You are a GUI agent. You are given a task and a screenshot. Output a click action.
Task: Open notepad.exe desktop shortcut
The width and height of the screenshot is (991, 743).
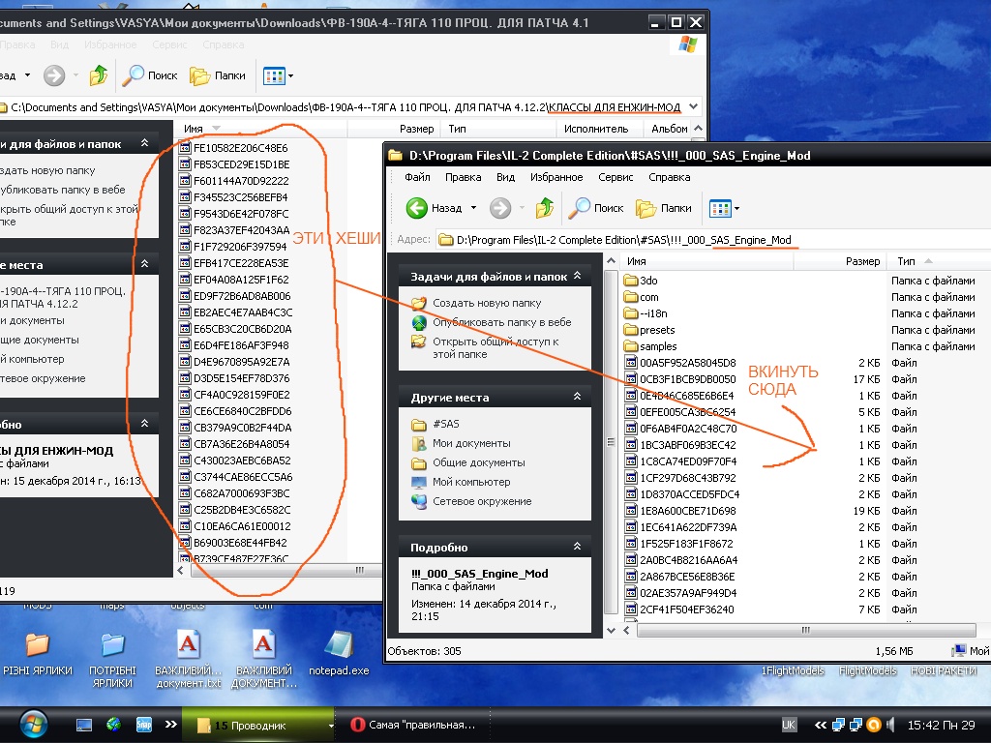[x=339, y=652]
